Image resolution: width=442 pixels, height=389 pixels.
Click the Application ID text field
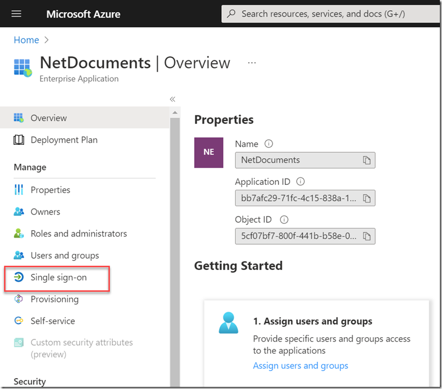click(x=305, y=198)
